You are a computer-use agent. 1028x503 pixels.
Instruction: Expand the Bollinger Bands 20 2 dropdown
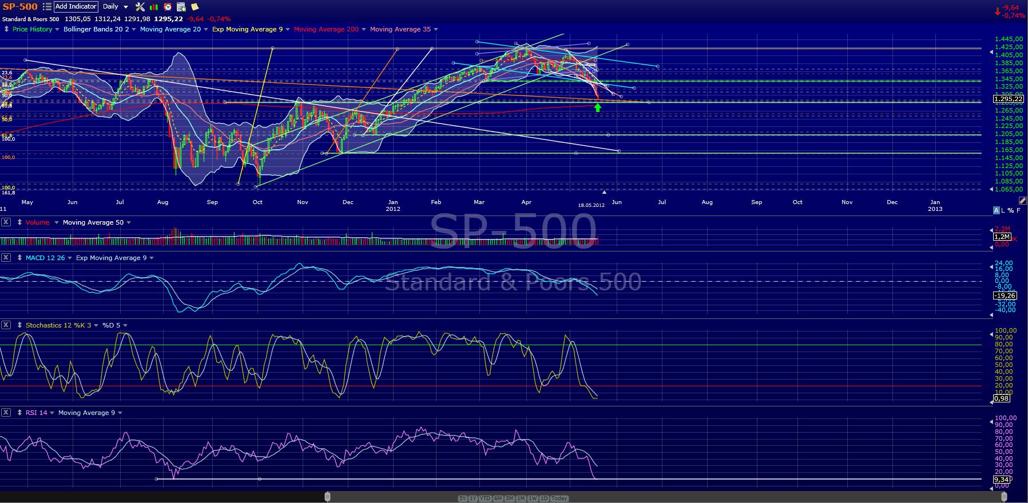(134, 30)
